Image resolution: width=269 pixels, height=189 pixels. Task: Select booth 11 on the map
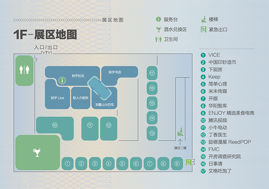tap(90, 129)
